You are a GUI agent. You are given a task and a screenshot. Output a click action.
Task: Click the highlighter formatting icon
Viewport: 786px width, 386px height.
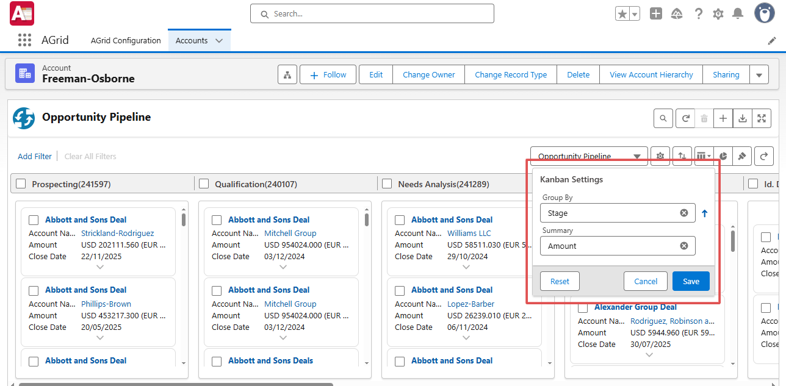click(742, 156)
